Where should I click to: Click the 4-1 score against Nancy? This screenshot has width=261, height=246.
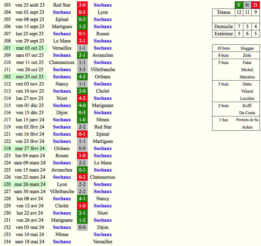(82, 198)
